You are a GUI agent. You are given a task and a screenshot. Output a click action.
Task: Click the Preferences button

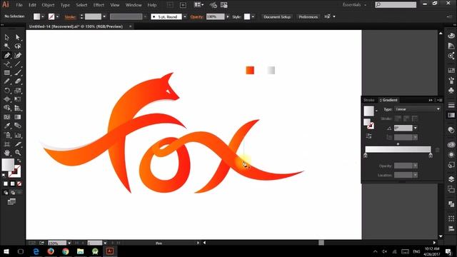[308, 17]
